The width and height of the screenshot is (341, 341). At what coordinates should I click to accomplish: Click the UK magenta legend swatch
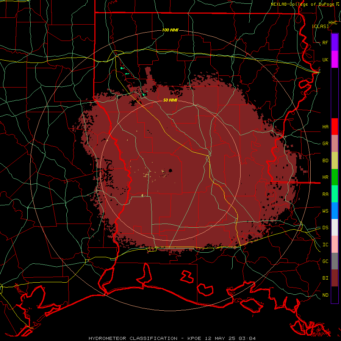point(335,59)
